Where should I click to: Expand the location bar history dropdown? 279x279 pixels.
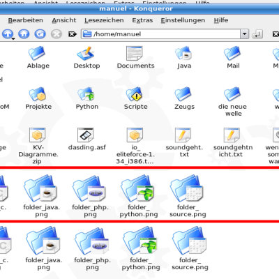tap(244, 34)
